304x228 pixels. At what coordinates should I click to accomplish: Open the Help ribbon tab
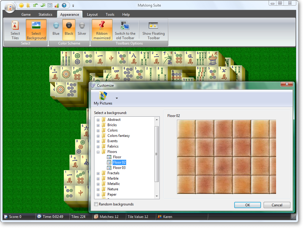tap(126, 15)
